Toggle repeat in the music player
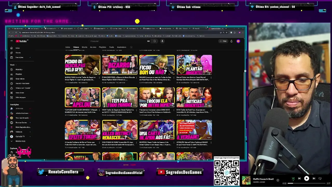 (320, 178)
